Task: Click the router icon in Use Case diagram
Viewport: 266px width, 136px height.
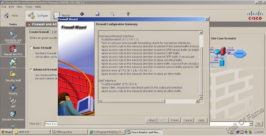Action: [x=217, y=51]
